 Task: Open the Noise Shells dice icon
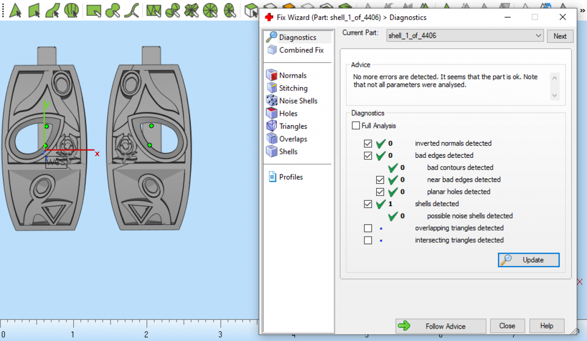(x=271, y=101)
